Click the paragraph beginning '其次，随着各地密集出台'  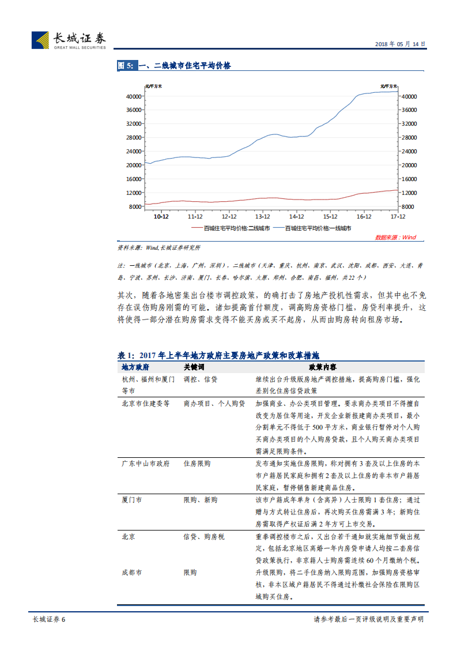pos(271,307)
